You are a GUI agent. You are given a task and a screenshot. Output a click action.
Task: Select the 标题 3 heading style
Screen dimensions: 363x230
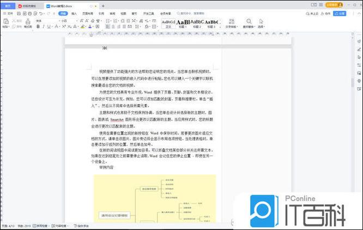tap(211, 24)
